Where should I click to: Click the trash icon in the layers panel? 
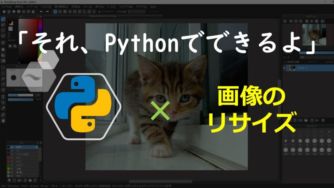coord(323,120)
